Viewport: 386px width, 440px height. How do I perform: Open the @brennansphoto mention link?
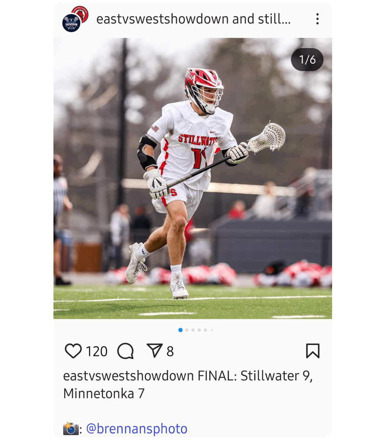point(137,429)
